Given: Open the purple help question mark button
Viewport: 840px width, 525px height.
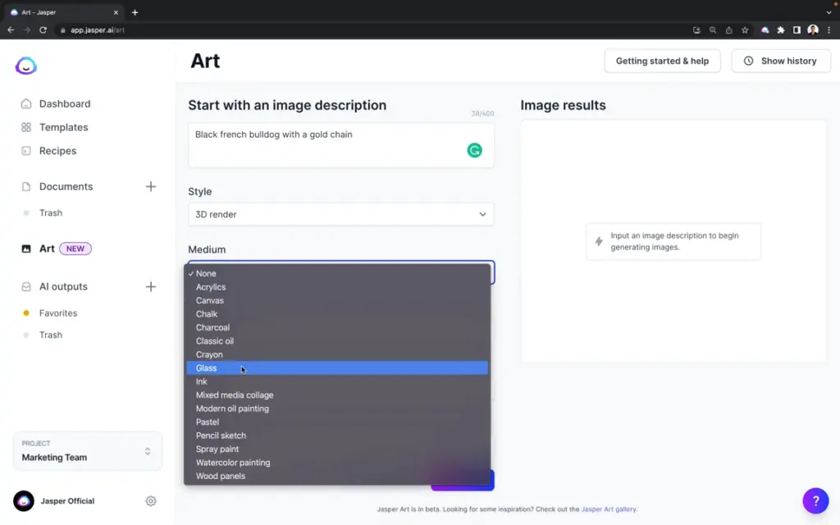Looking at the screenshot, I should pyautogui.click(x=815, y=500).
